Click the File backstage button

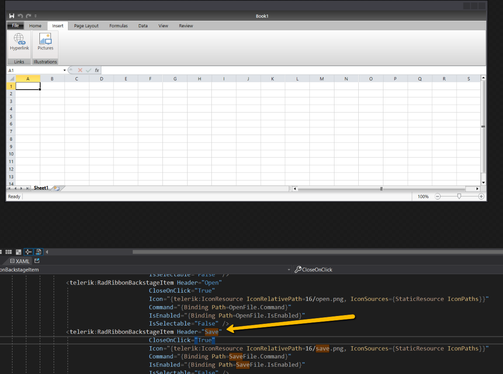[x=15, y=26]
